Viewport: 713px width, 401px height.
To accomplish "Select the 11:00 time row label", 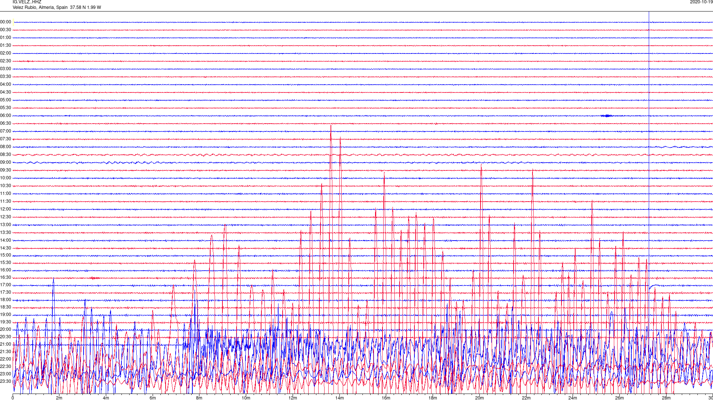I will (x=6, y=193).
